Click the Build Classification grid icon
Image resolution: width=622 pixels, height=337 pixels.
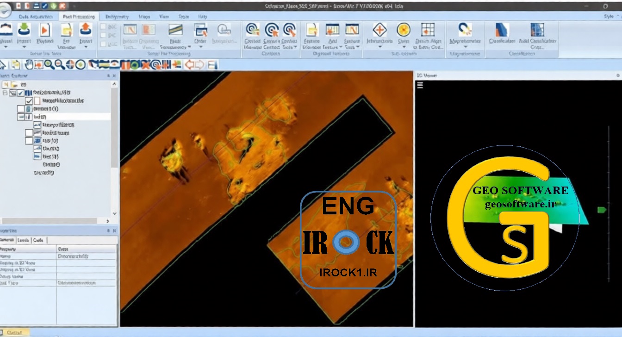[536, 30]
